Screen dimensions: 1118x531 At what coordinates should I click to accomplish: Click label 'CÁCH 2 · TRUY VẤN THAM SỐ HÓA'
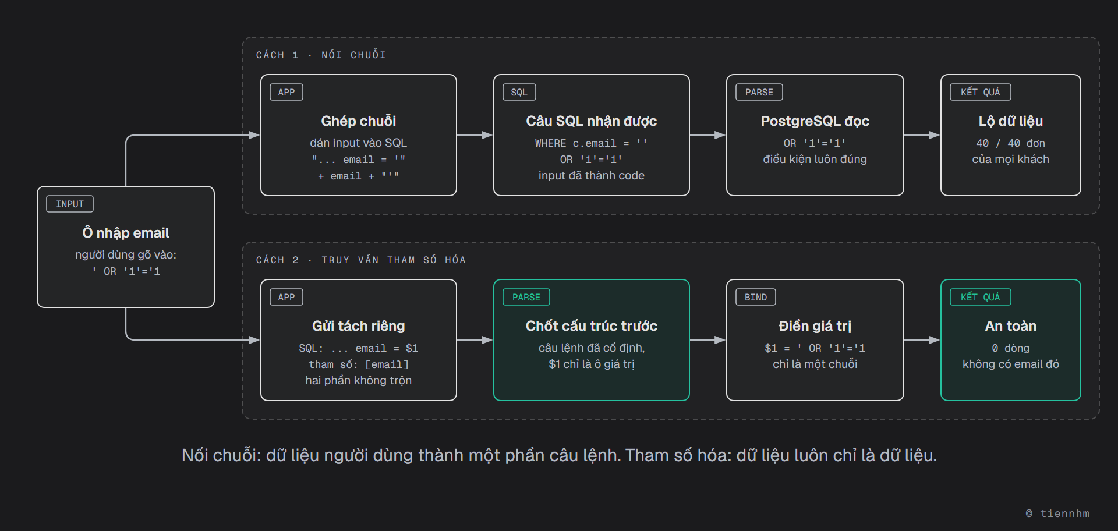(361, 260)
